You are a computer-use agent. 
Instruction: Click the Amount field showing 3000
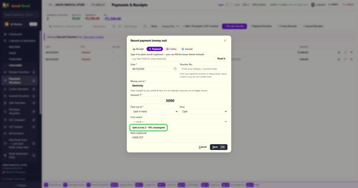154,100
